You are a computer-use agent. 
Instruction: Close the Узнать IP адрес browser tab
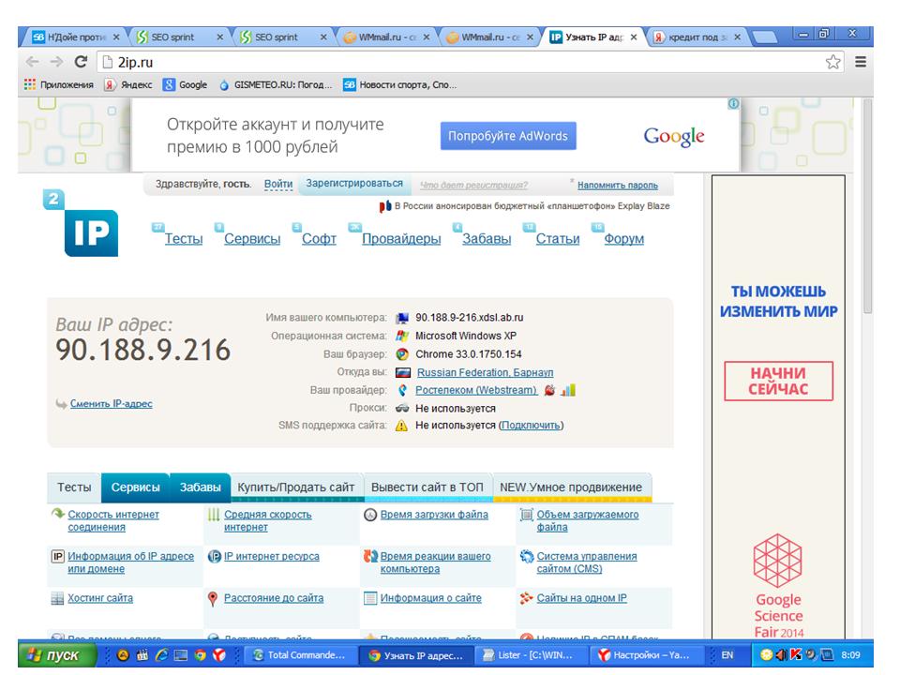pyautogui.click(x=634, y=37)
